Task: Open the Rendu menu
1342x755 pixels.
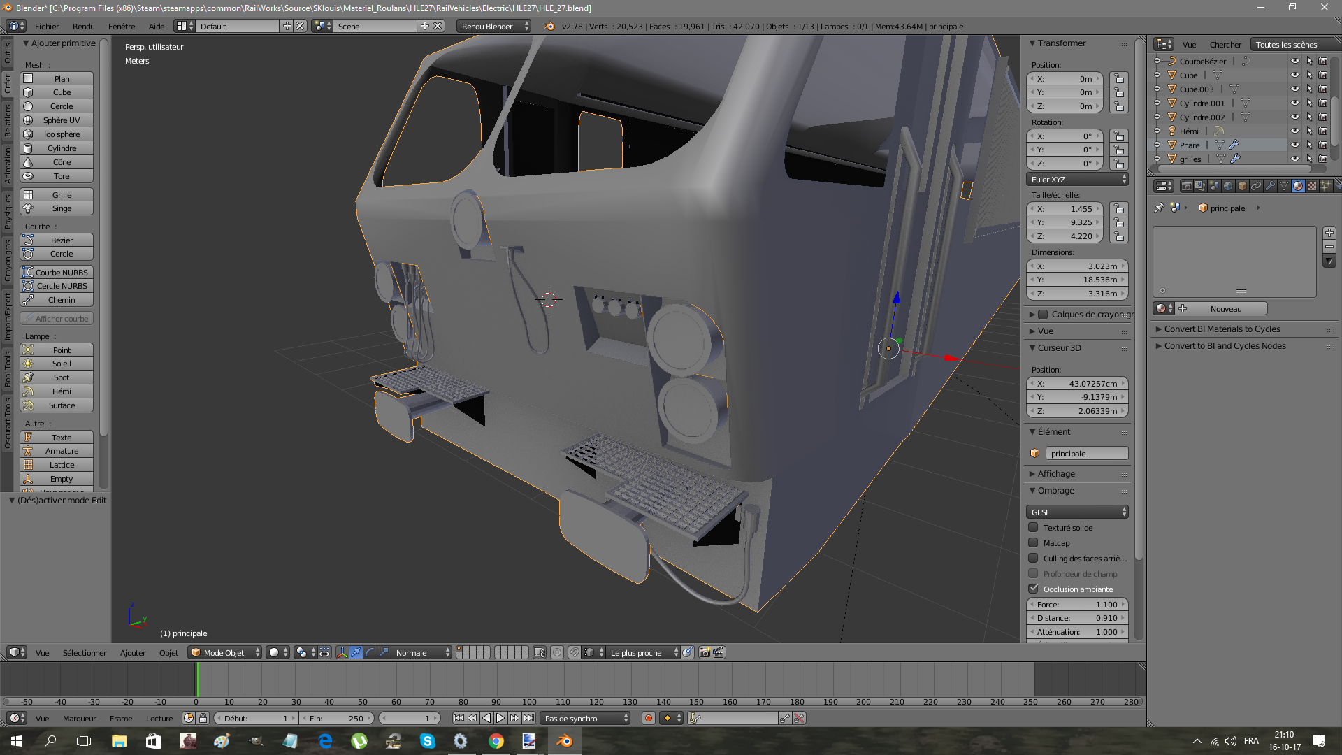Action: pos(83,26)
